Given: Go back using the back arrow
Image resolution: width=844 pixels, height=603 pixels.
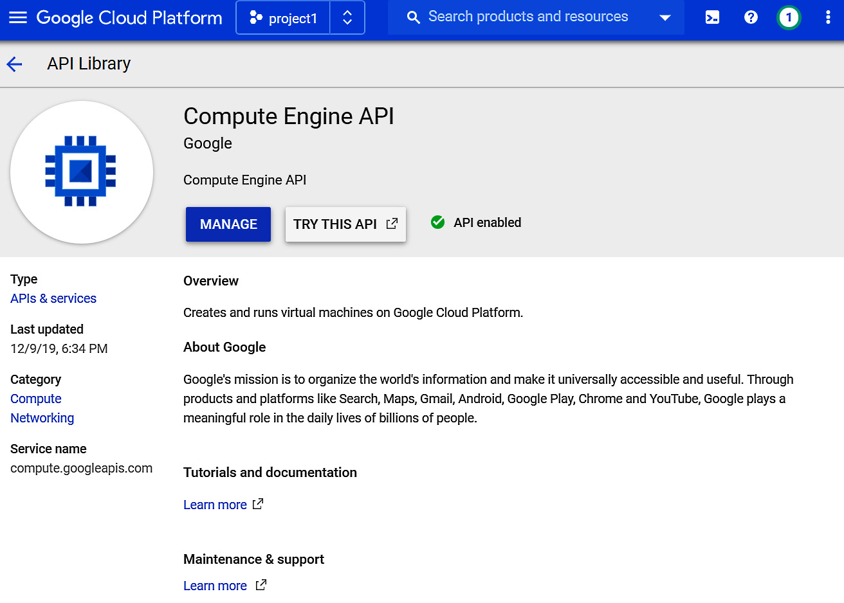Looking at the screenshot, I should pos(14,64).
